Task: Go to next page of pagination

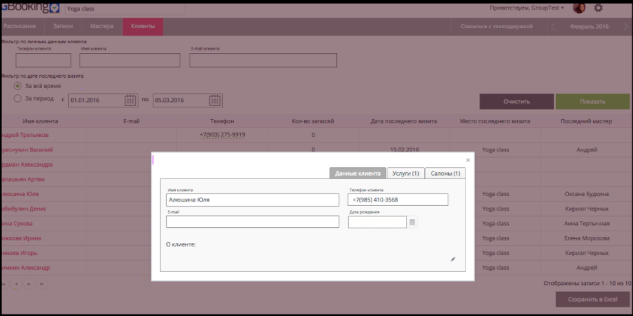Action: (x=29, y=284)
